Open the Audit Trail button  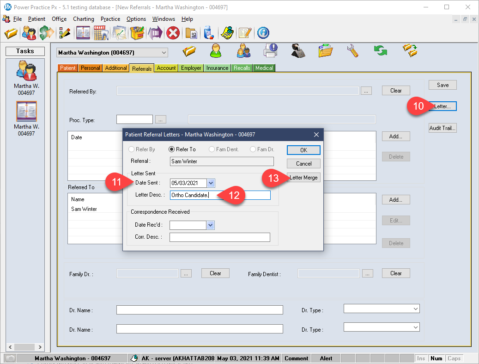pyautogui.click(x=443, y=128)
